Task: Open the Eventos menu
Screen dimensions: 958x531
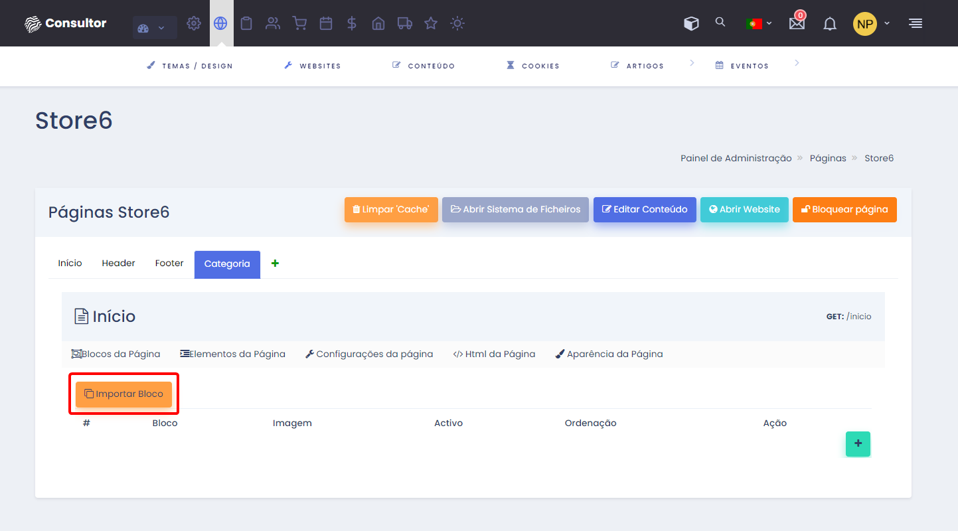Action: coord(742,66)
